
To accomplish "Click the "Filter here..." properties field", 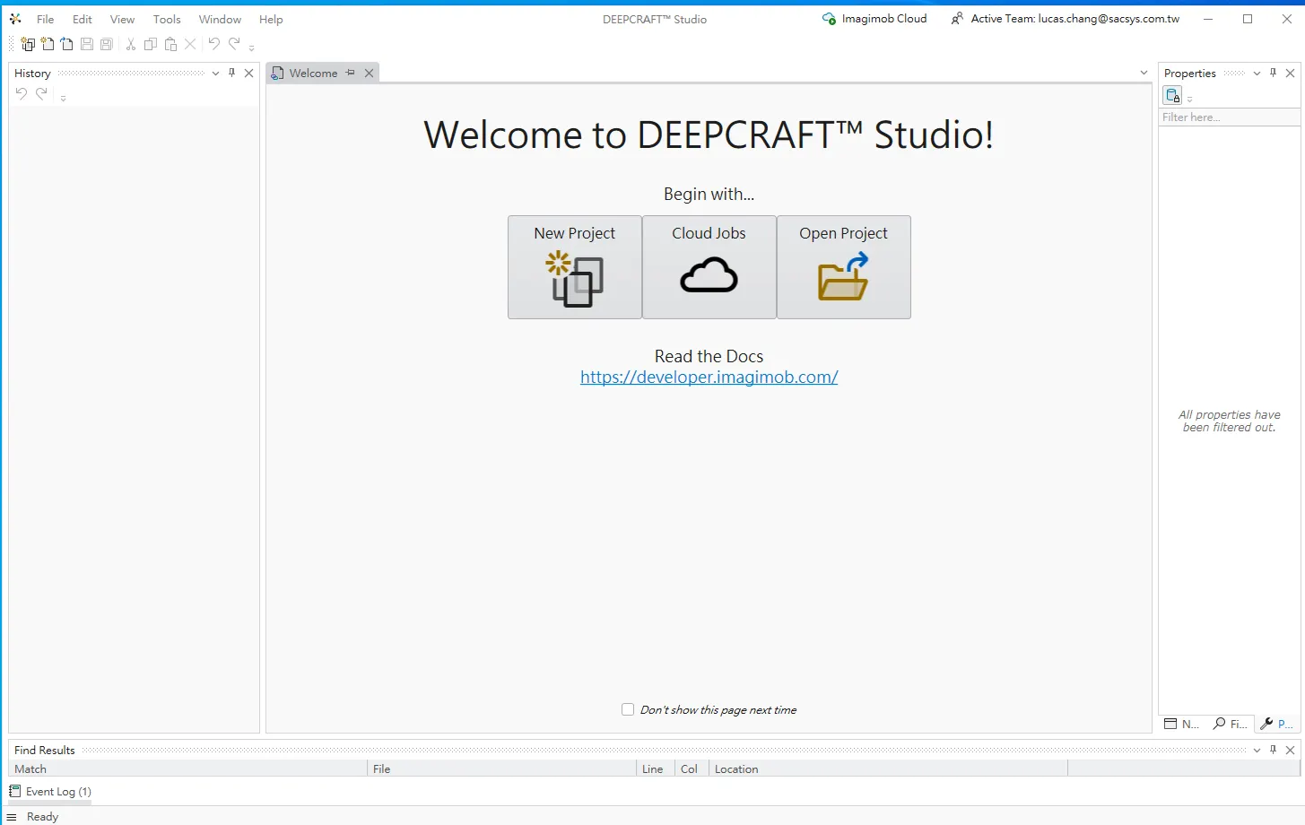I will [x=1228, y=117].
